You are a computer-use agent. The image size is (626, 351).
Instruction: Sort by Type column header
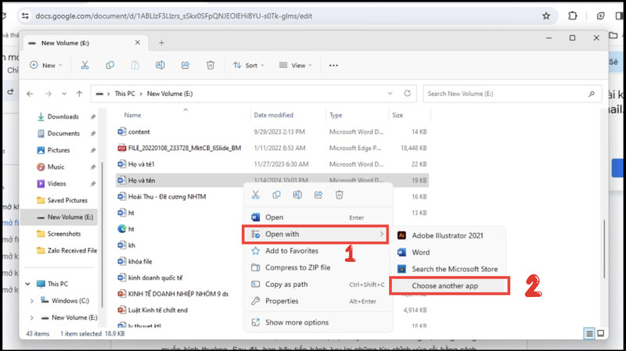click(x=336, y=115)
